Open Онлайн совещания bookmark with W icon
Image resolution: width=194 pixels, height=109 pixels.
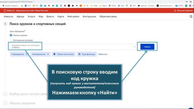[11, 6]
